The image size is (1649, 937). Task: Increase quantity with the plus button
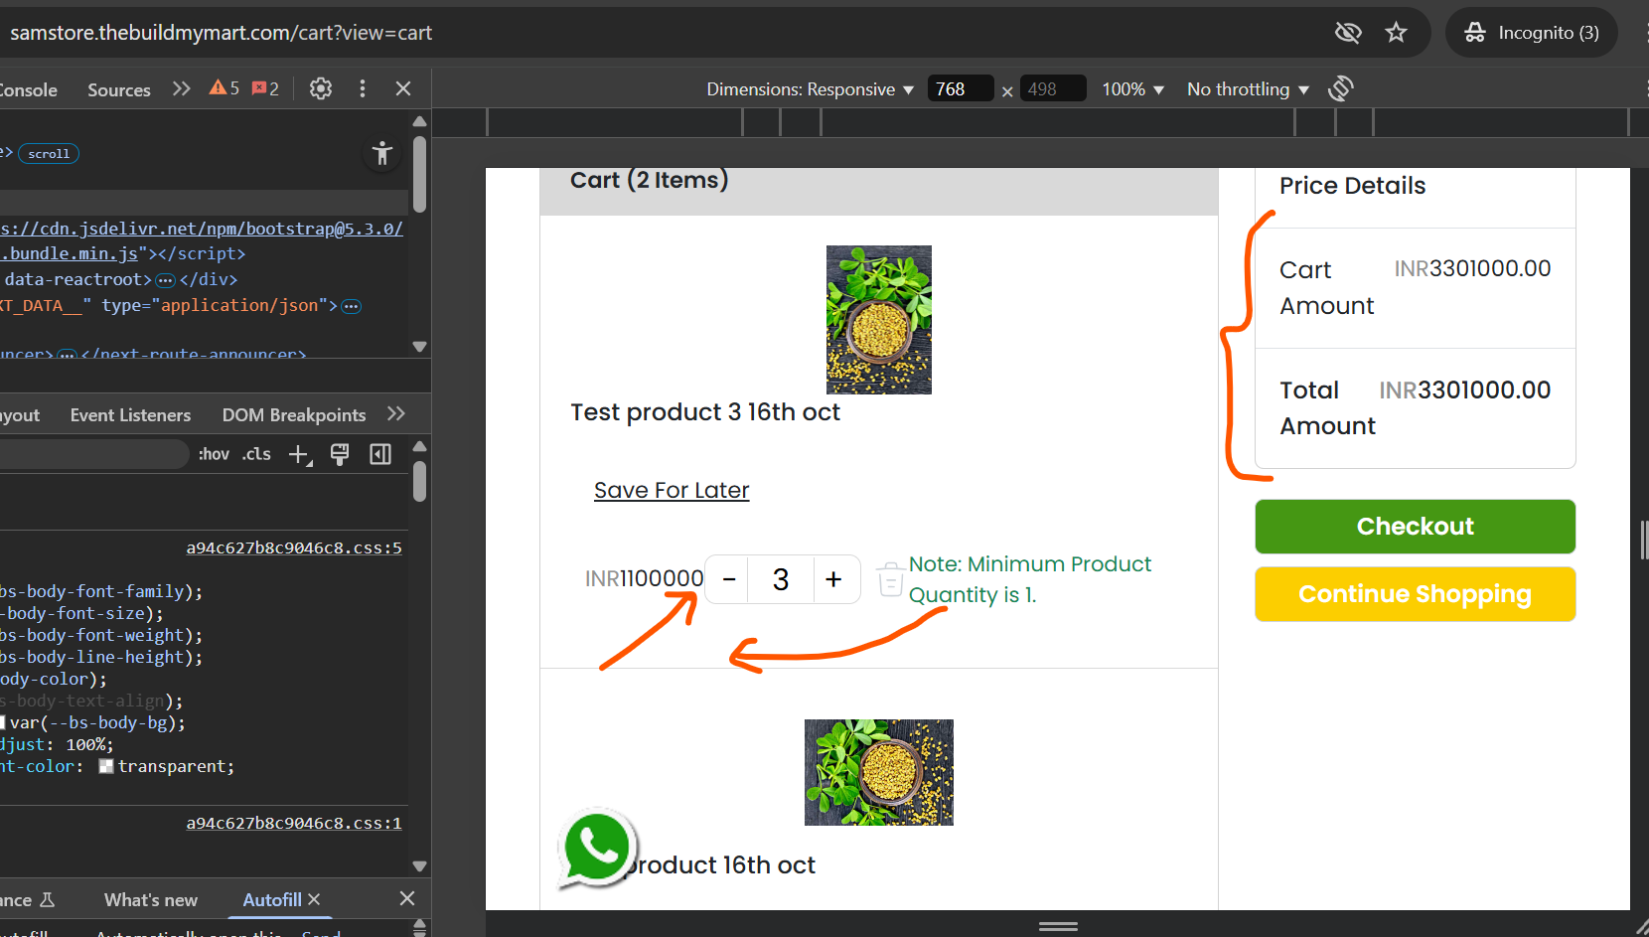pos(834,579)
